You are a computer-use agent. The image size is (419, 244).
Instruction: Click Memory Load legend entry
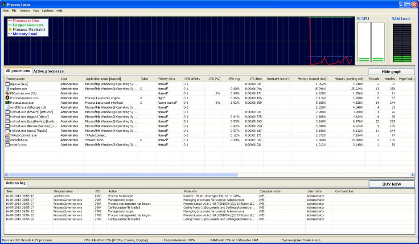point(23,34)
